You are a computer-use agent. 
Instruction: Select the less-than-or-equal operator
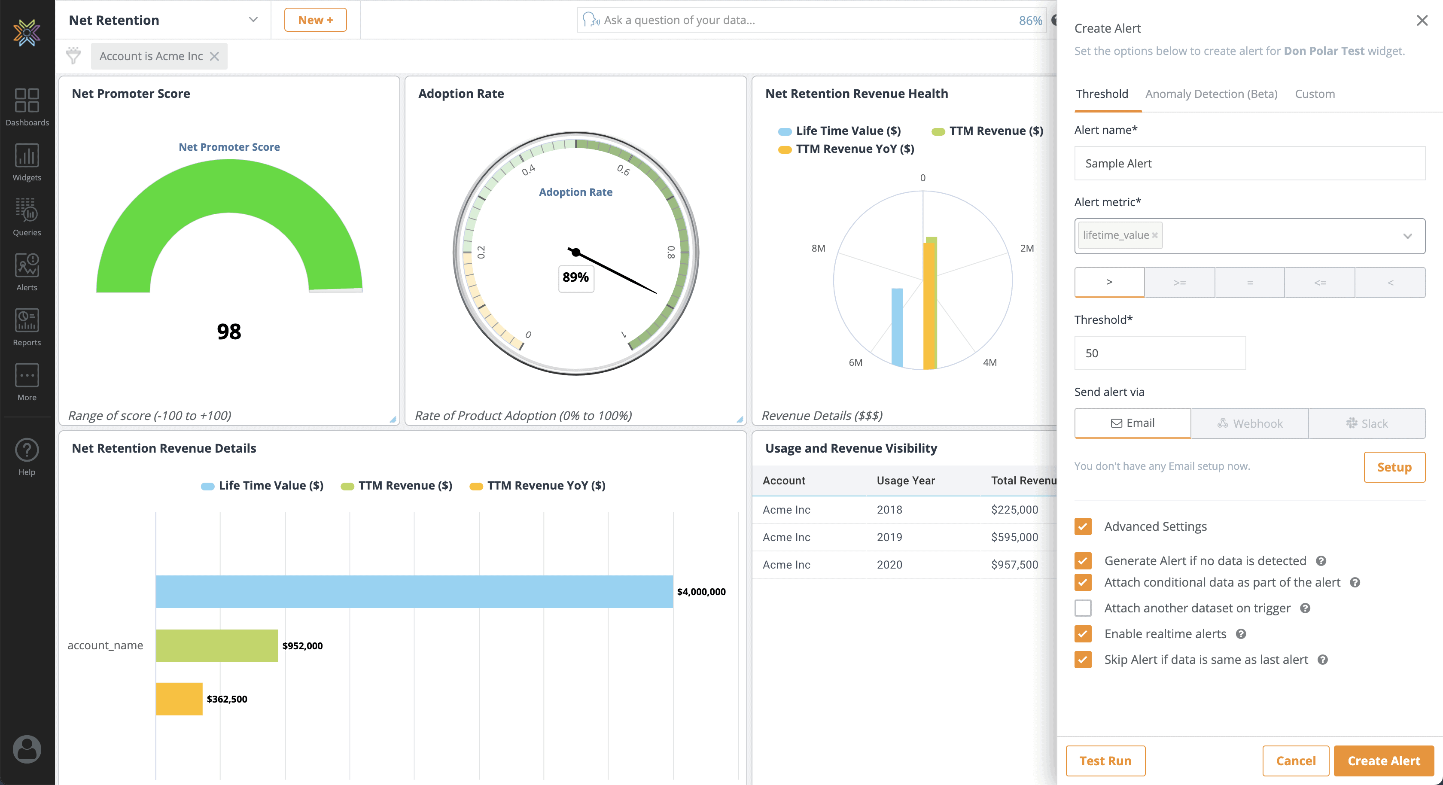coord(1320,283)
